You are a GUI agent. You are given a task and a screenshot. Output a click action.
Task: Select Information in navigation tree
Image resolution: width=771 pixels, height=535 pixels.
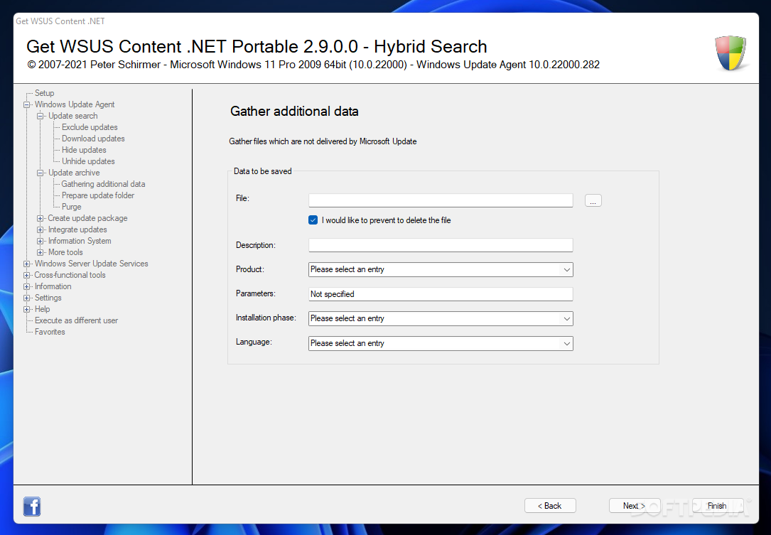pos(53,286)
